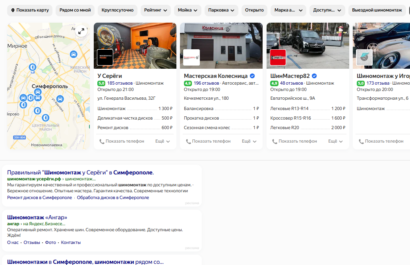Viewport: 410px width, 265px height.
Task: Open 185 отзывов link
Action: click(120, 83)
